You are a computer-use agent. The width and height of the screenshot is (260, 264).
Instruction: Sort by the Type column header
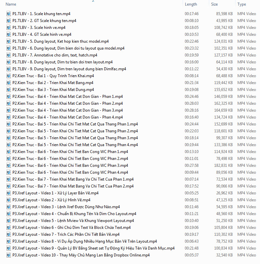(242, 4)
